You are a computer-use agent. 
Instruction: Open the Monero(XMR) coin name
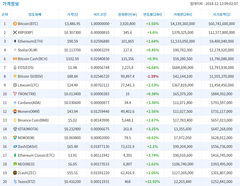coord(29,111)
